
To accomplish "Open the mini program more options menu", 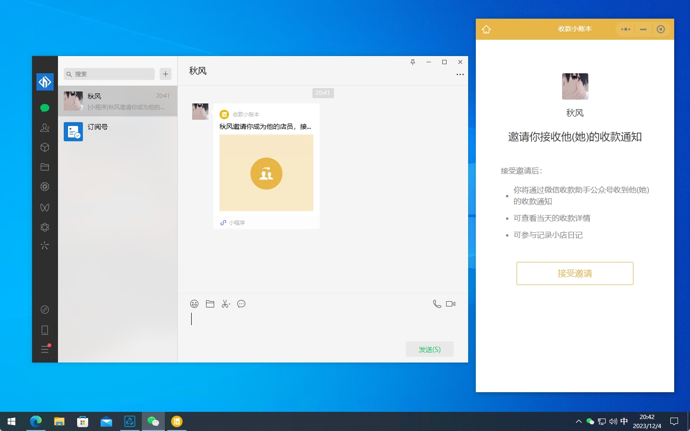I will point(625,29).
